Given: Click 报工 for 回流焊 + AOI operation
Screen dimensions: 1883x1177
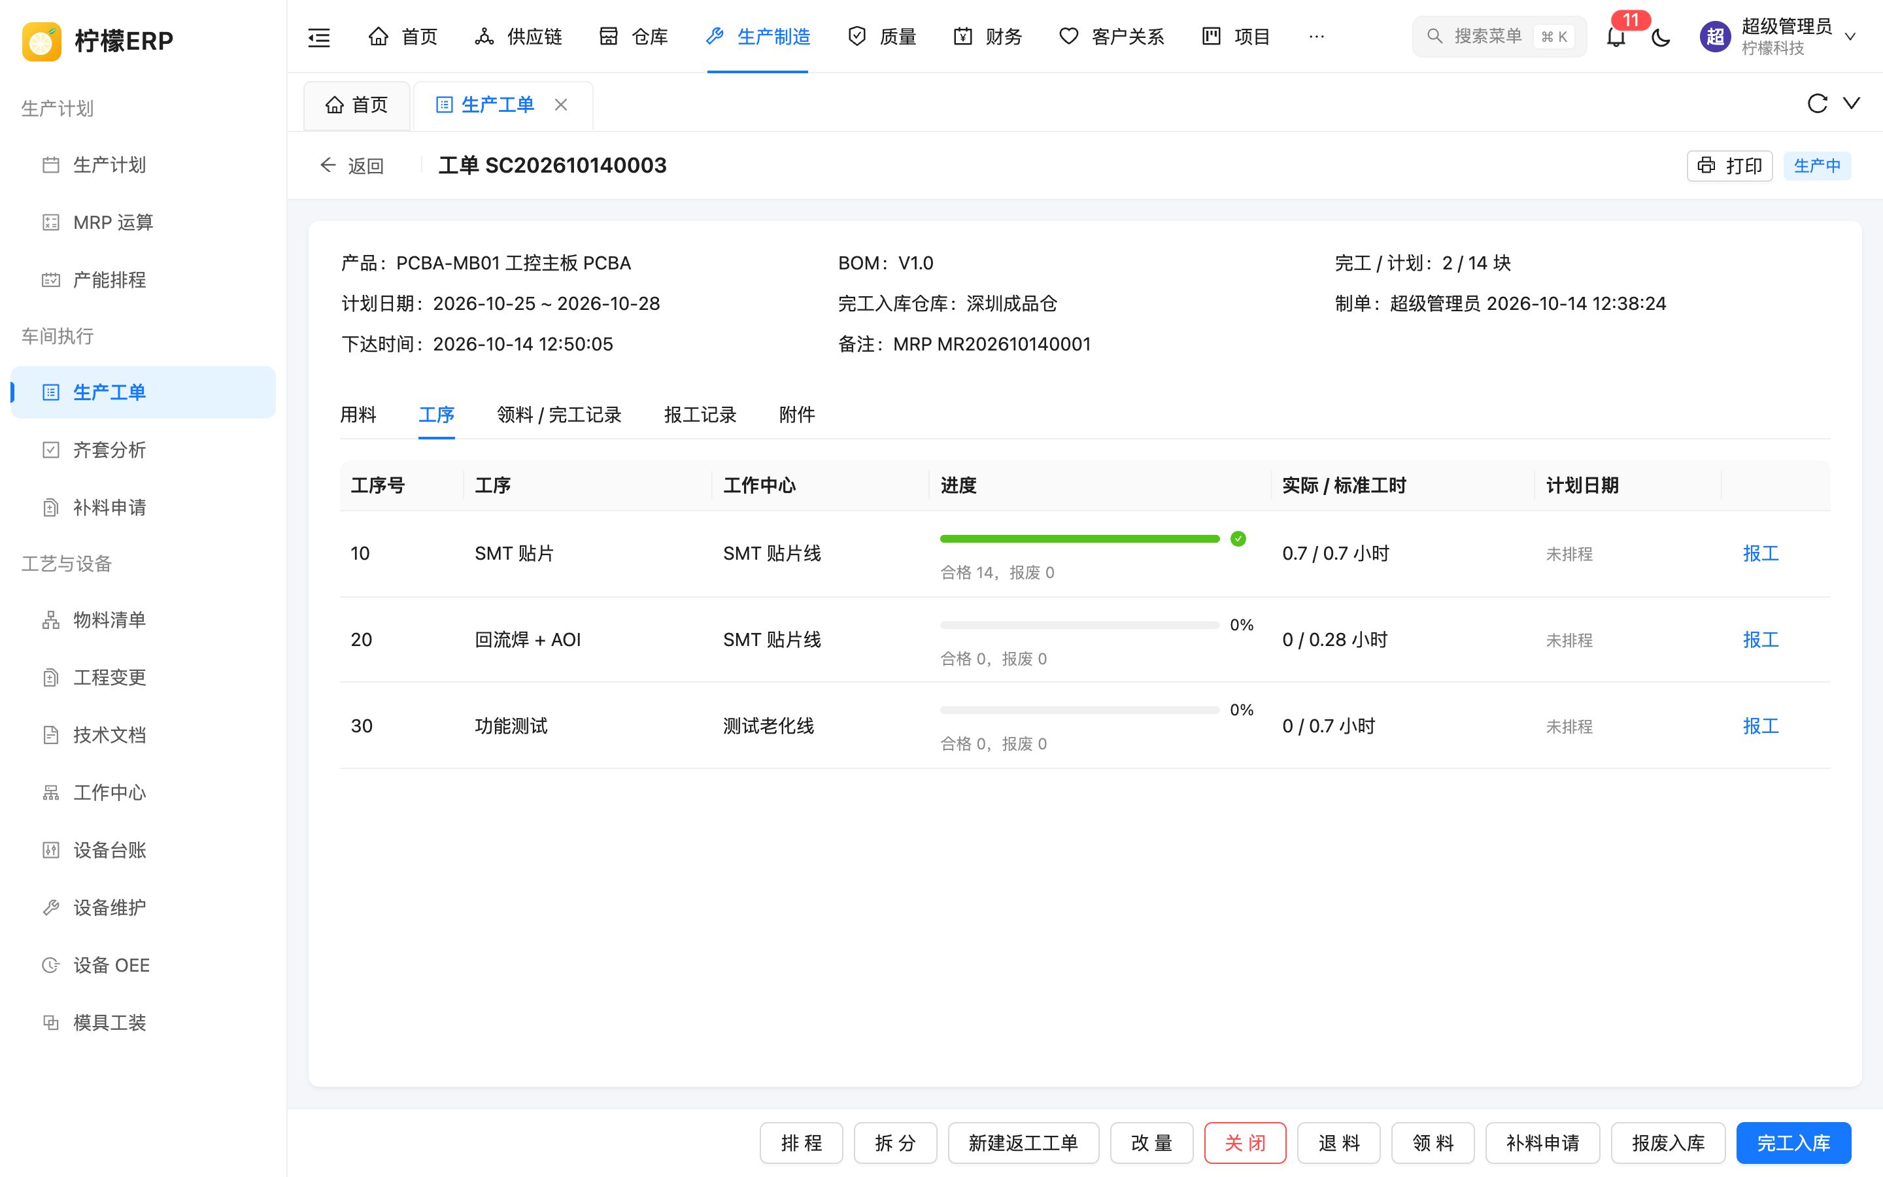Looking at the screenshot, I should tap(1761, 640).
